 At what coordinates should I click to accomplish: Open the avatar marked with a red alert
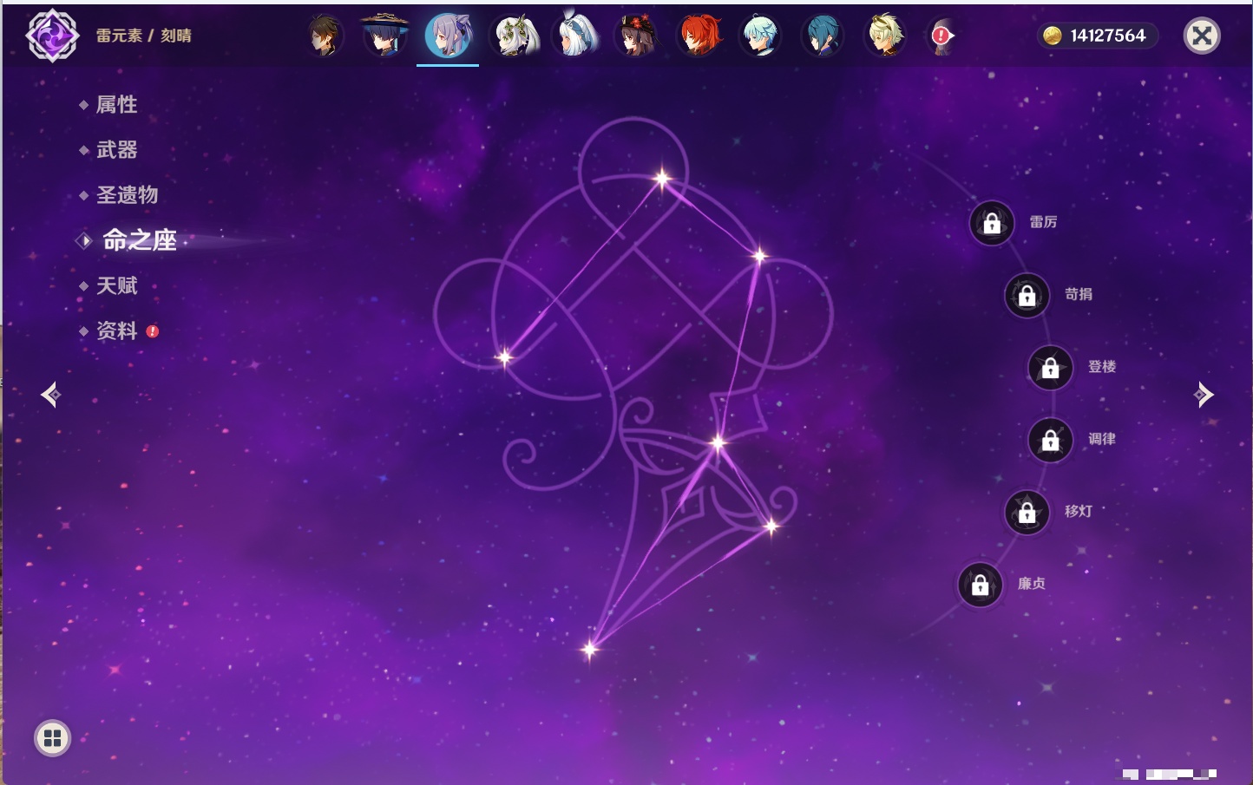941,36
